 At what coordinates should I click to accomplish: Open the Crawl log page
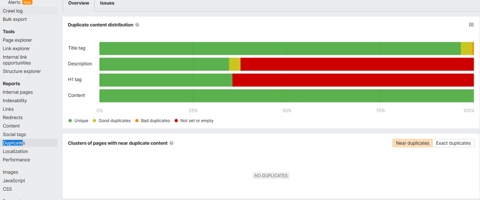[12, 11]
